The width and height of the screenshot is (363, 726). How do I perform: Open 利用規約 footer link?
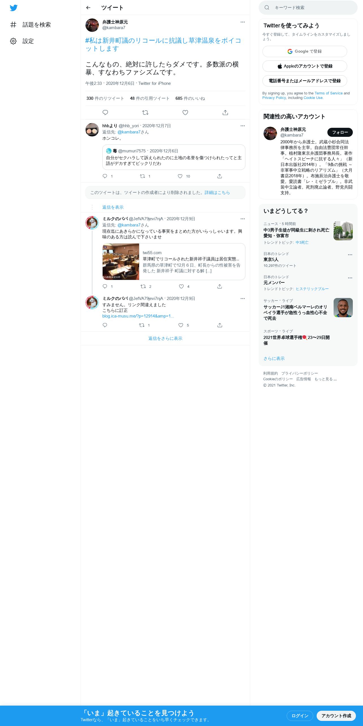coord(271,373)
